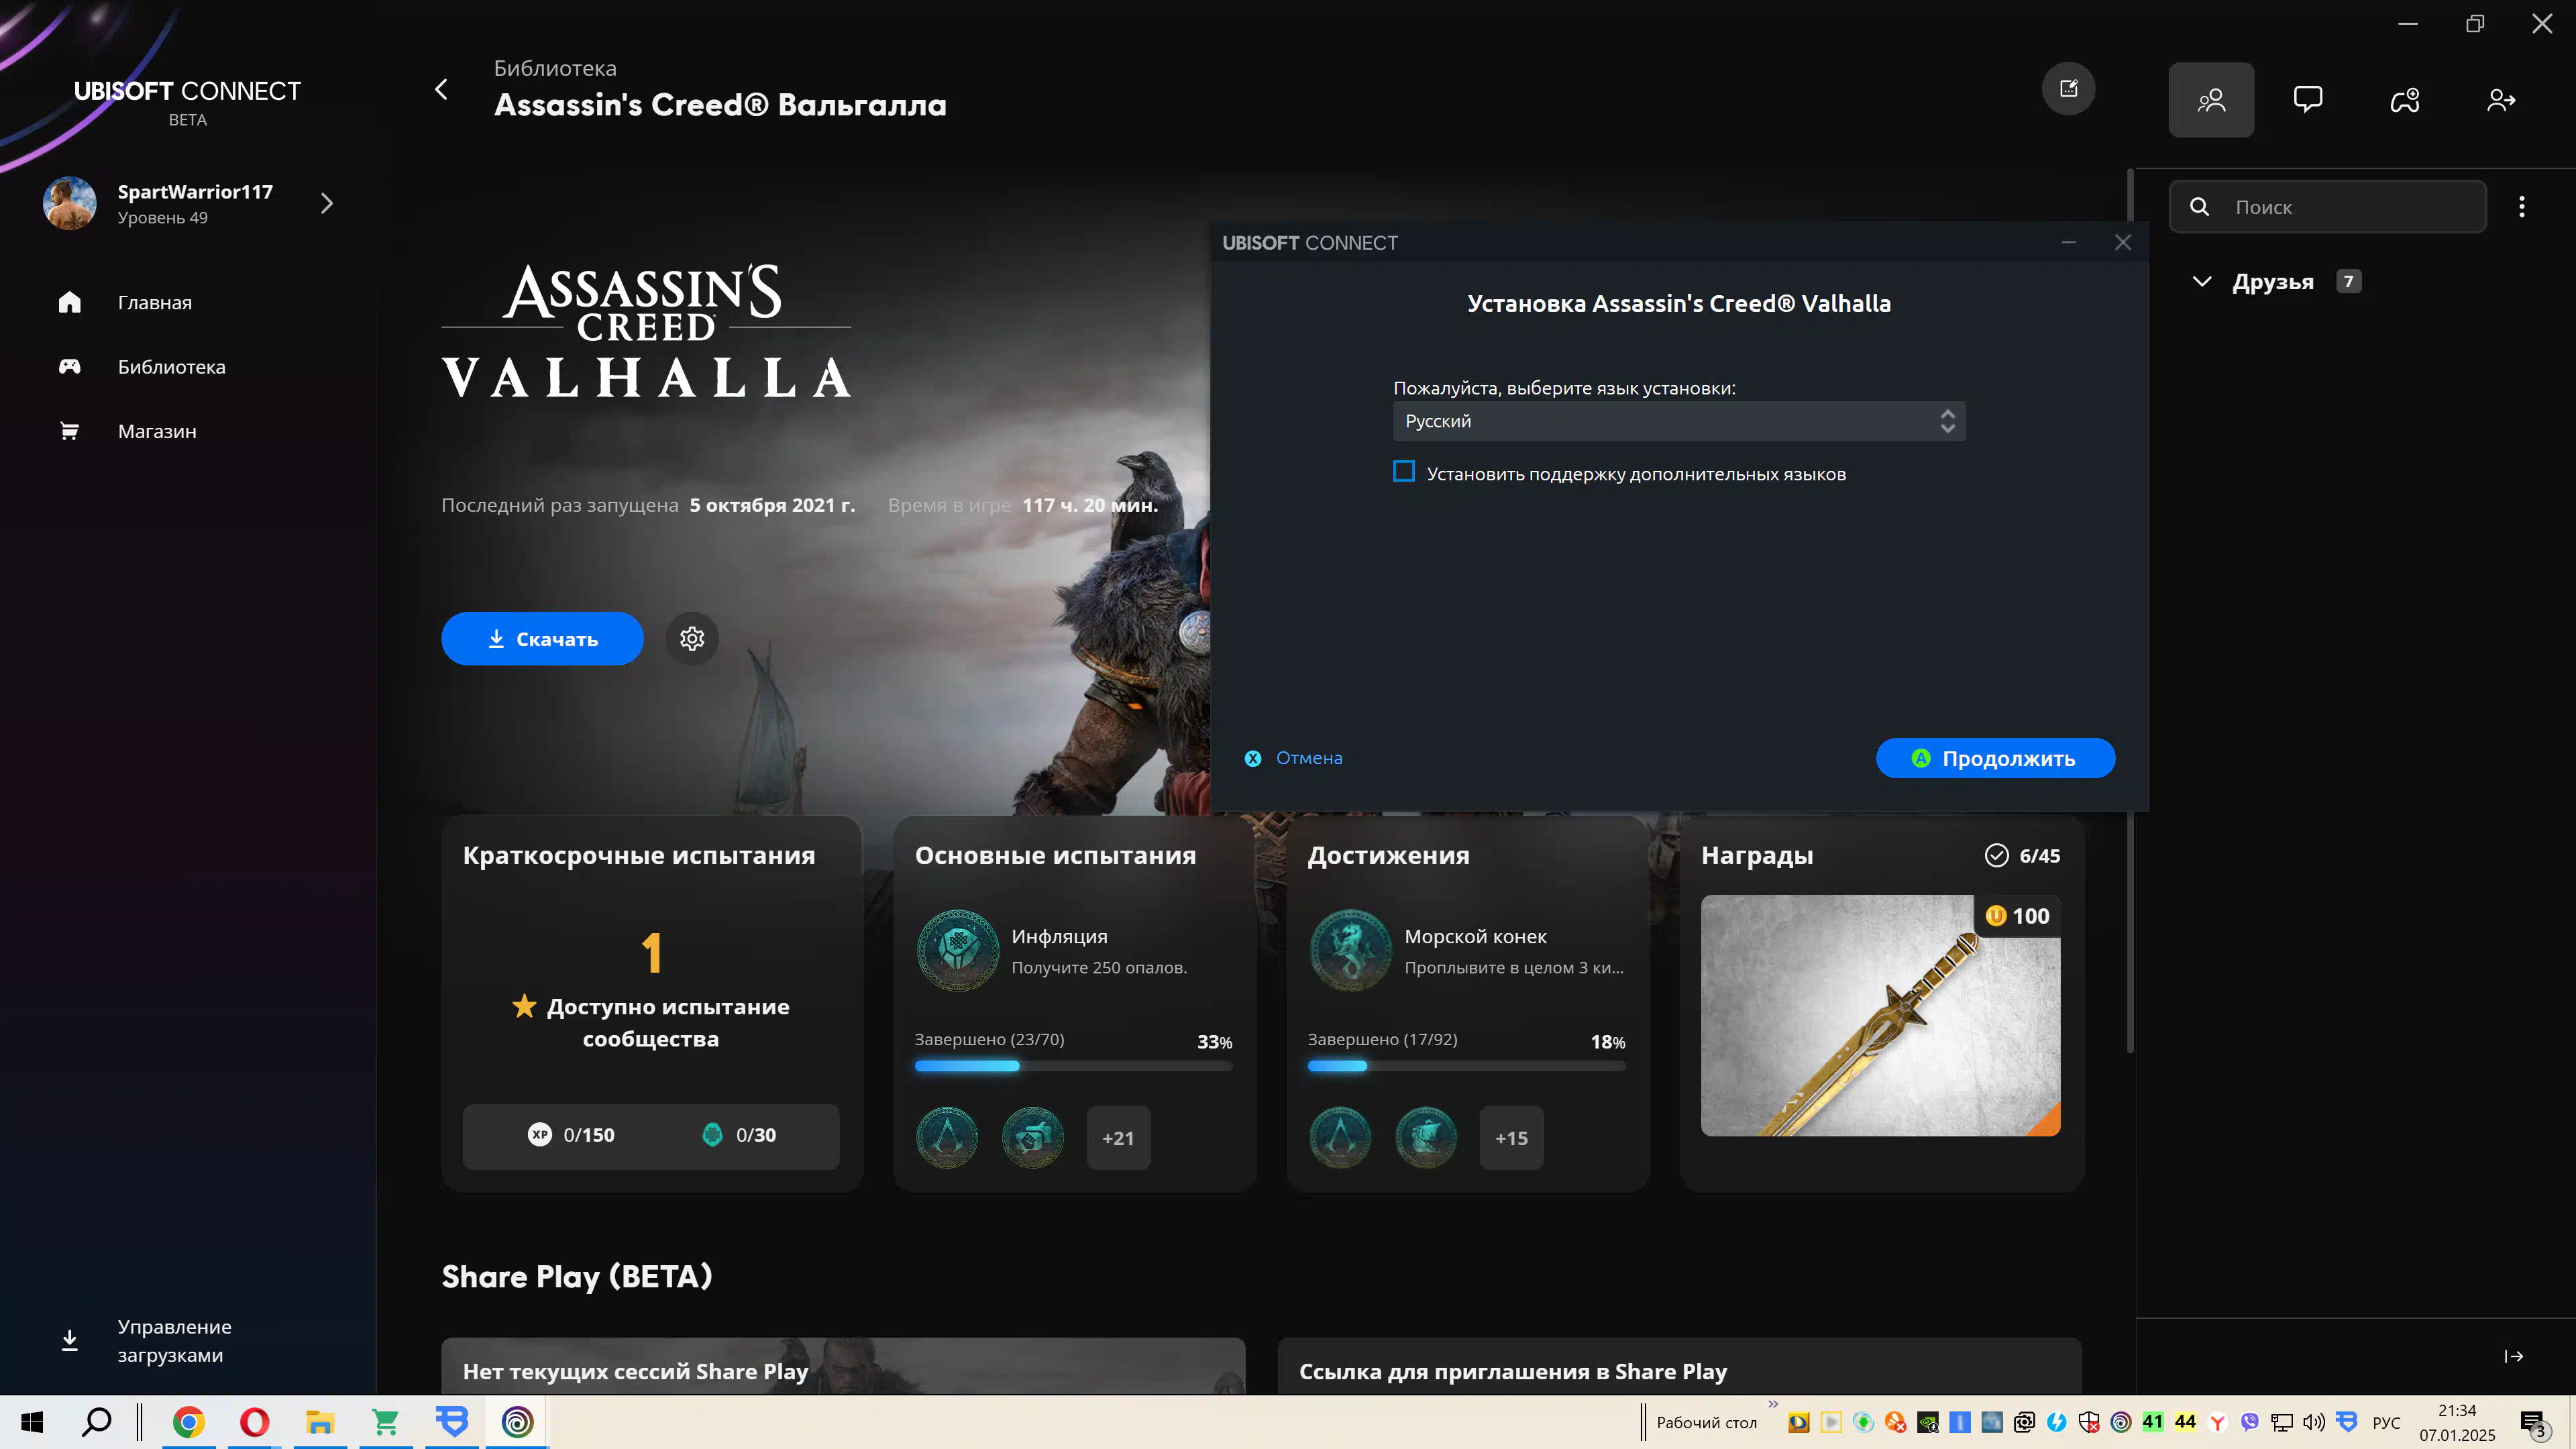The height and width of the screenshot is (1449, 2576).
Task: Click the Морской конек achievement emblem
Action: 1350,950
